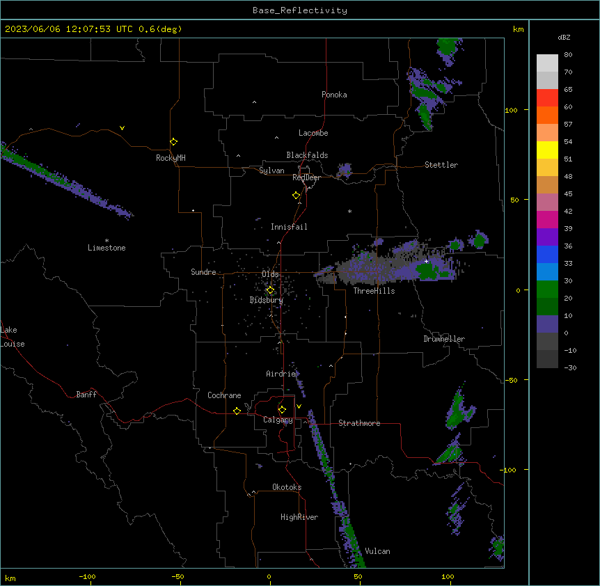Click the yellow diamond marker above RockyMH
The image size is (600, 586).
point(174,142)
